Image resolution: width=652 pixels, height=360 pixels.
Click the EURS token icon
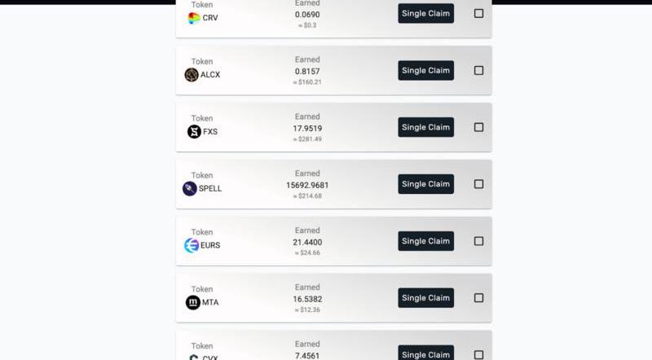tap(192, 245)
